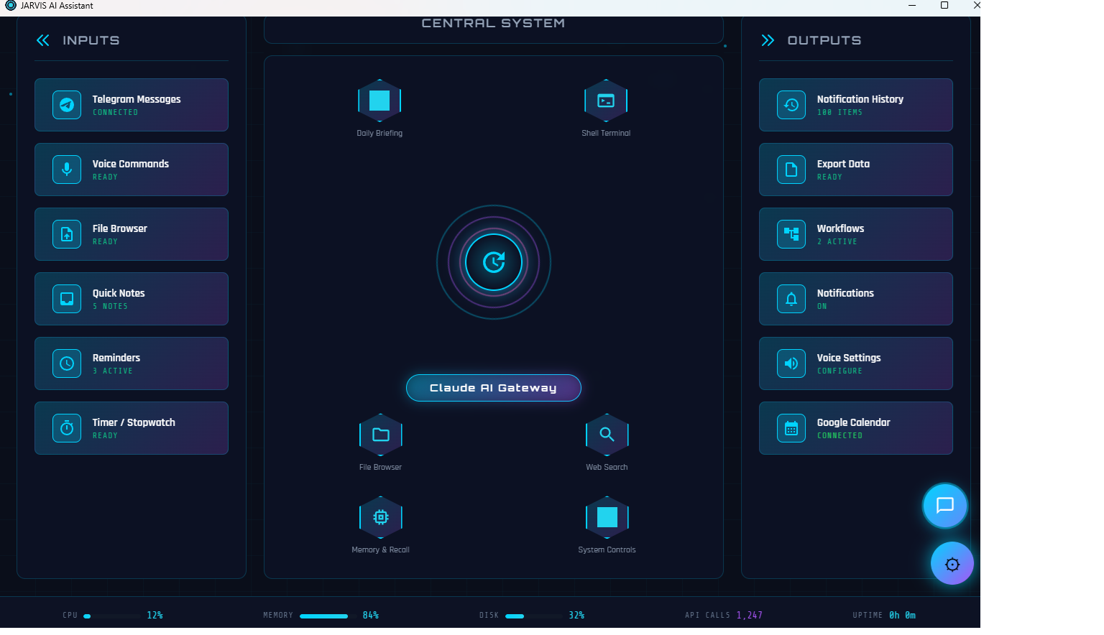Launch the Shell Terminal icon
This screenshot has width=1104, height=635.
coord(606,101)
